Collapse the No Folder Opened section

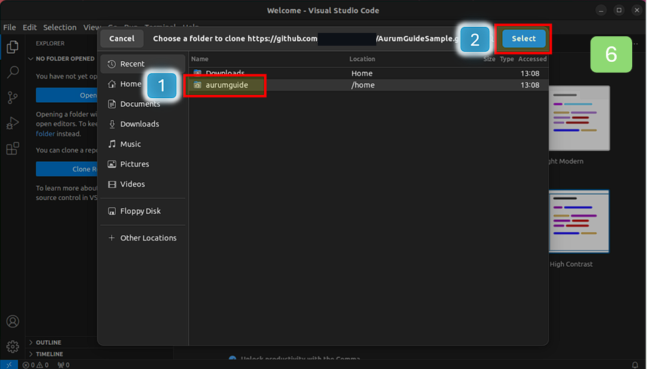pos(61,58)
